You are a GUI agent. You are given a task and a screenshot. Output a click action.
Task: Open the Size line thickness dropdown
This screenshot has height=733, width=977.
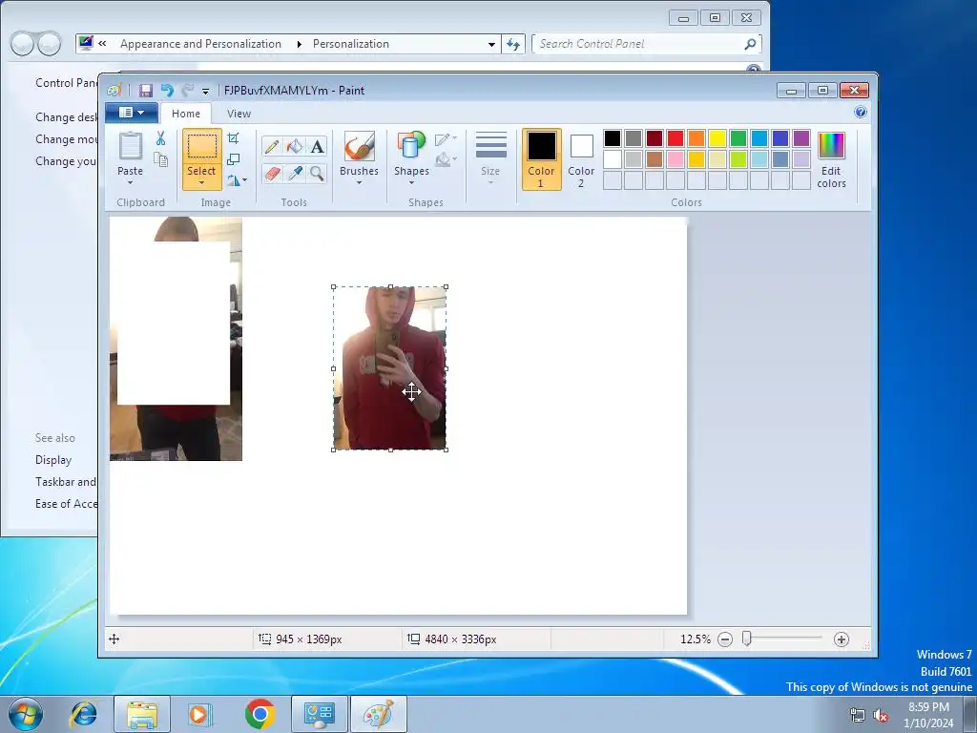point(490,158)
